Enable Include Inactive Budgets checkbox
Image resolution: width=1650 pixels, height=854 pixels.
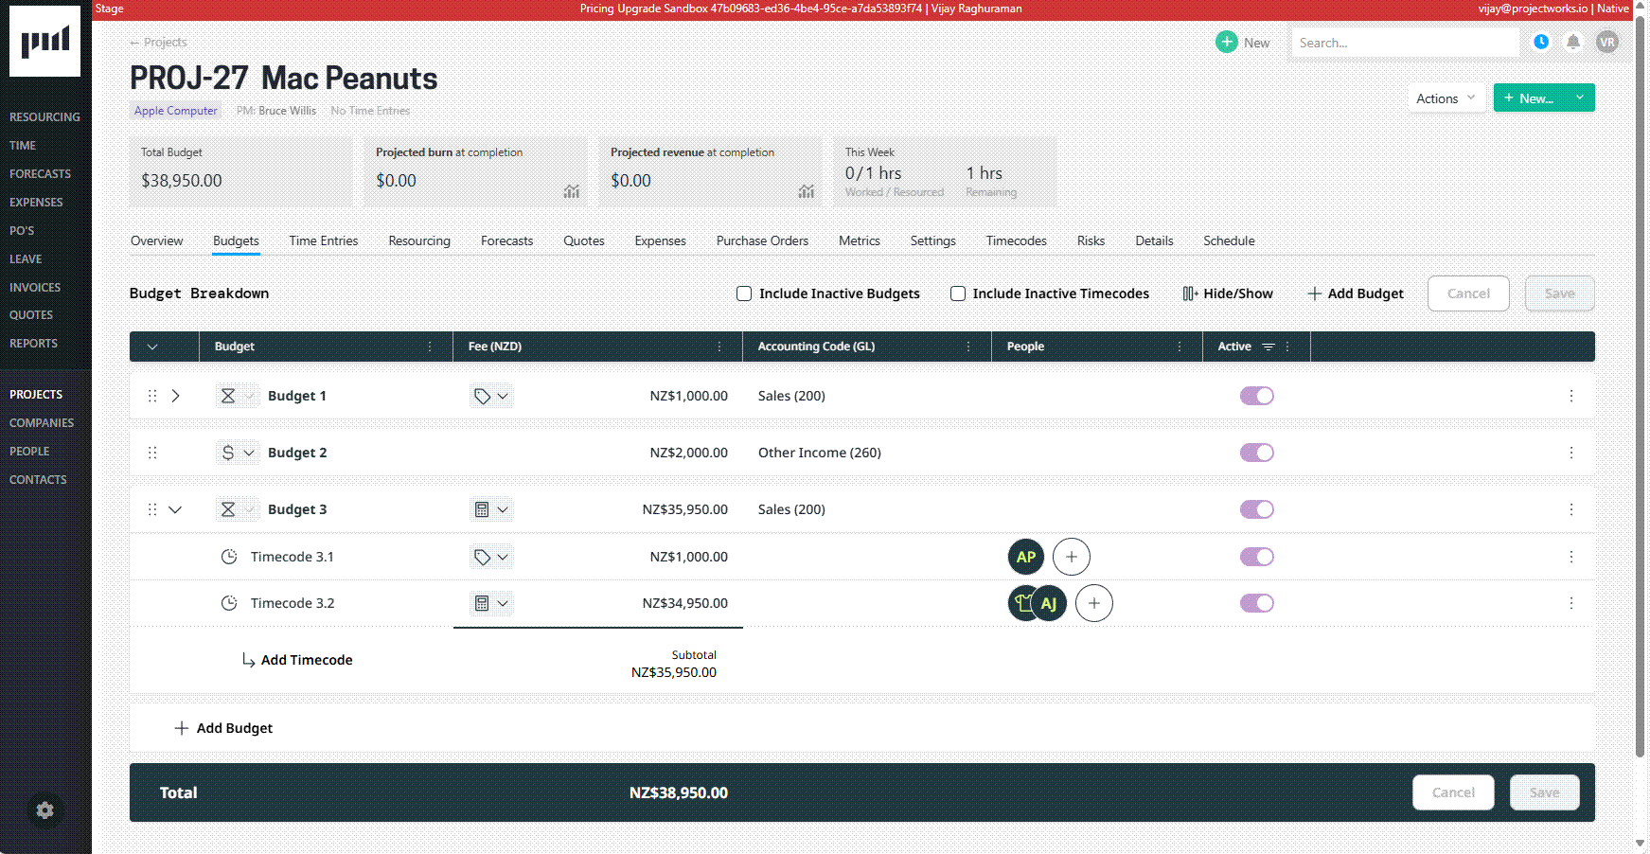744,294
